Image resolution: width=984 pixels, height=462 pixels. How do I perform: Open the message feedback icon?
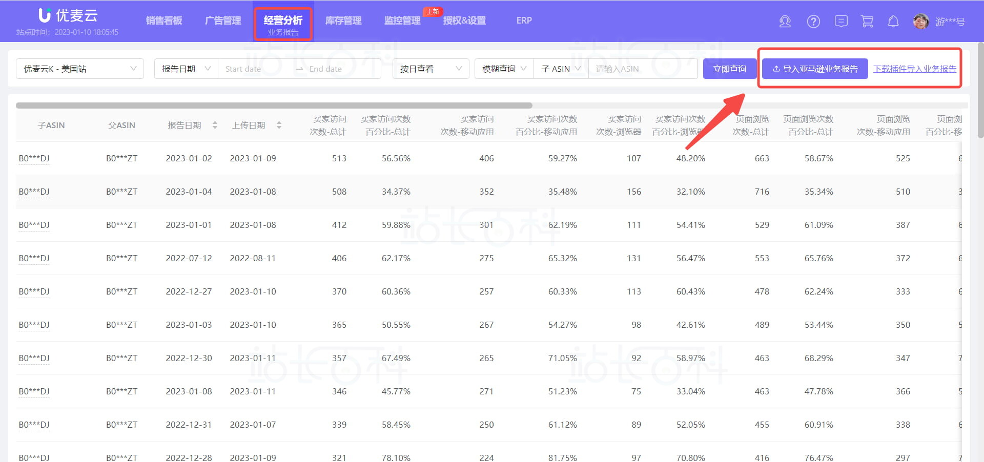(x=841, y=22)
